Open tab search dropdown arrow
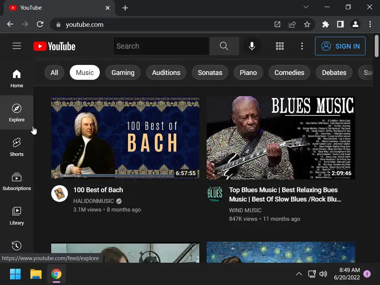Viewport: 380px width, 285px height. coord(306,7)
